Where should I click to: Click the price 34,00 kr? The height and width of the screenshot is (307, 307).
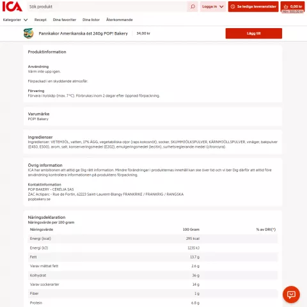coord(143,33)
